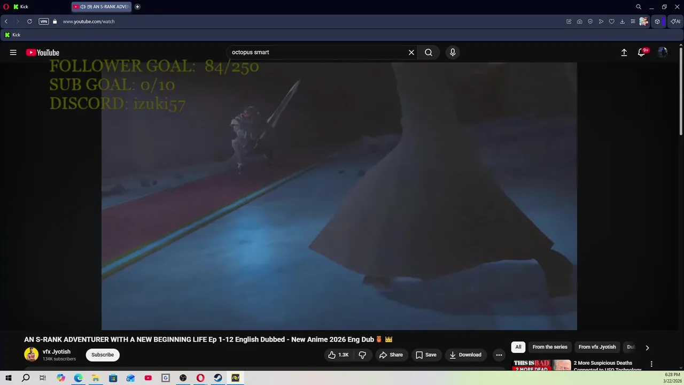Open Opera tab search magnifier
The height and width of the screenshot is (385, 684).
pos(639,7)
